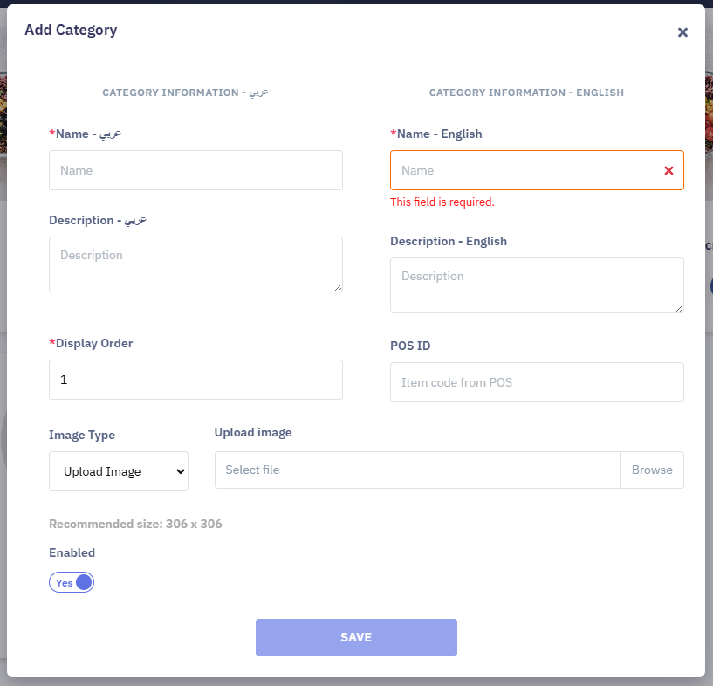This screenshot has height=686, width=713.
Task: Click the POS ID label
Action: point(410,346)
